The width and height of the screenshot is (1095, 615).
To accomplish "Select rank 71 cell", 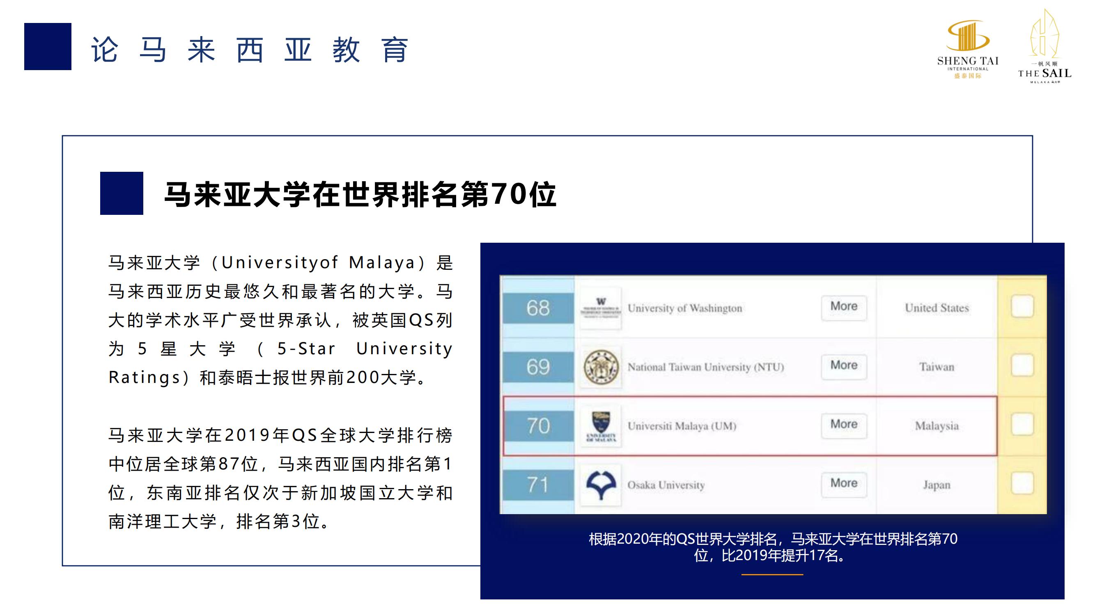I will (538, 485).
